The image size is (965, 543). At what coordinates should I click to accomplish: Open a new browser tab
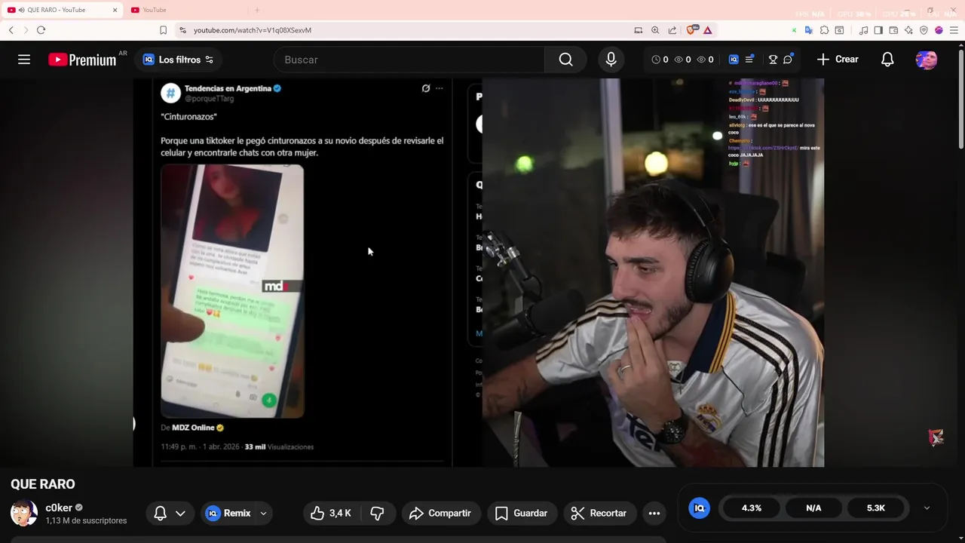tap(256, 10)
